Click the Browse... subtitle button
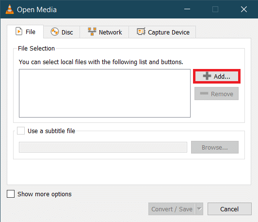 [215, 147]
